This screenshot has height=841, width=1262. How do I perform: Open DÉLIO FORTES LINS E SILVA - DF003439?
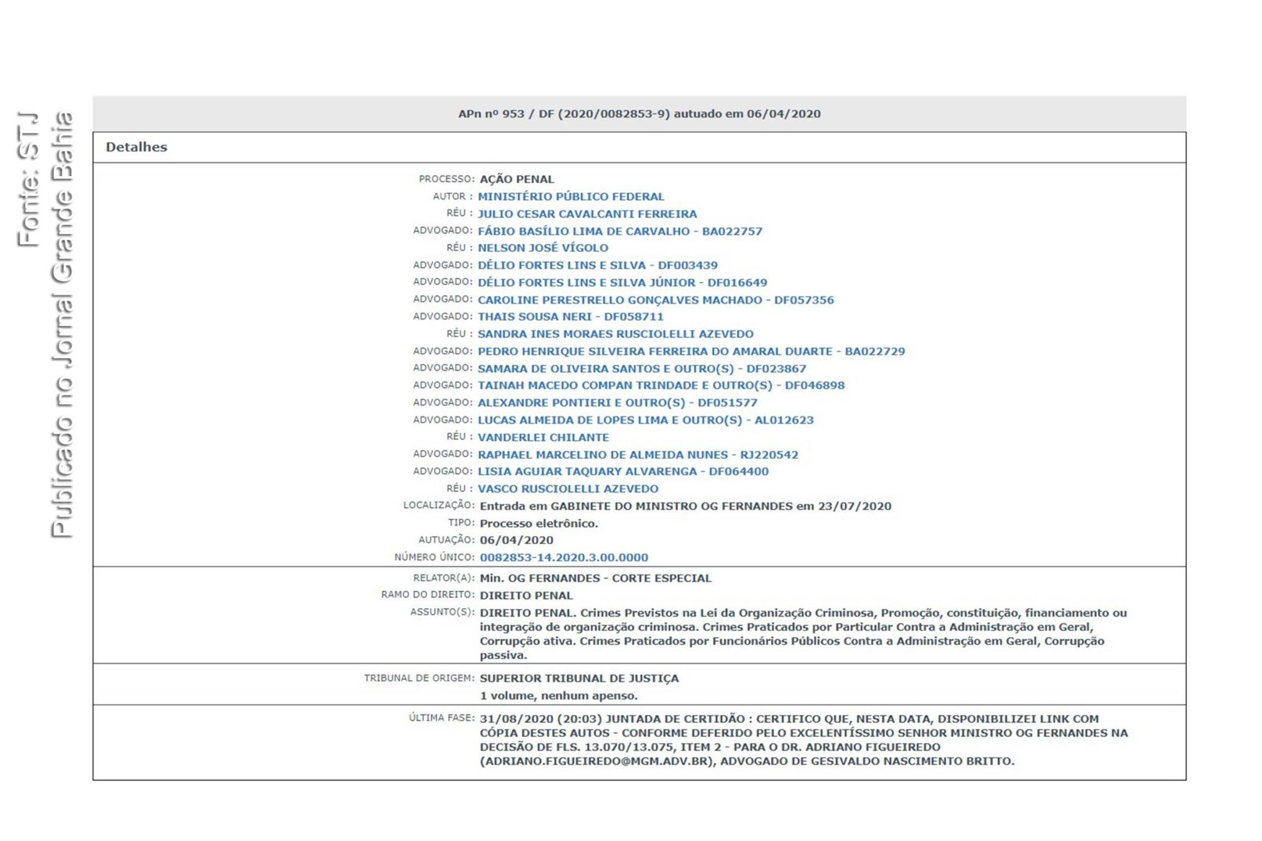click(x=598, y=265)
